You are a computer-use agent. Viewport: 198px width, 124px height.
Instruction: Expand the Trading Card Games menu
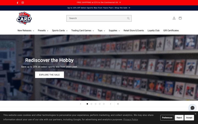click(x=82, y=31)
